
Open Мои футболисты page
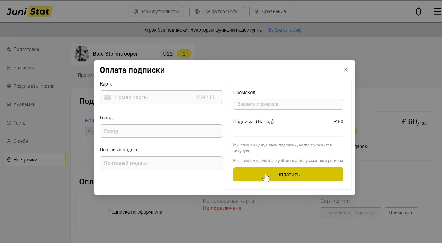(x=156, y=11)
